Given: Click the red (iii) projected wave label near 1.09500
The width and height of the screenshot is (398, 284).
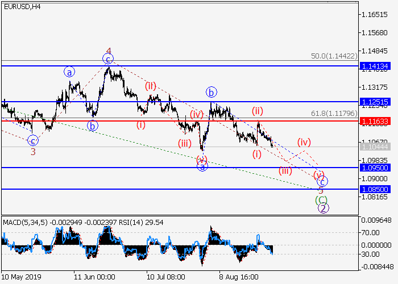Looking at the screenshot, I should (285, 170).
